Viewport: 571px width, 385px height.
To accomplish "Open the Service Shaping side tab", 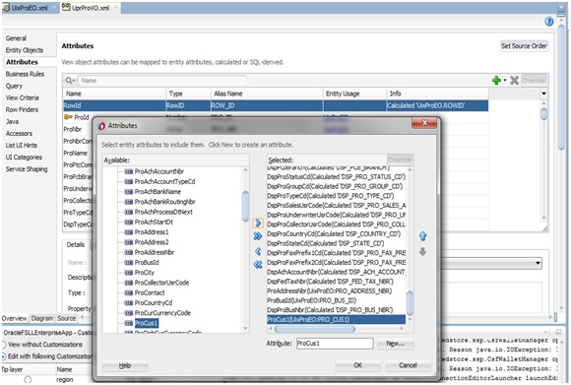I will click(x=27, y=169).
